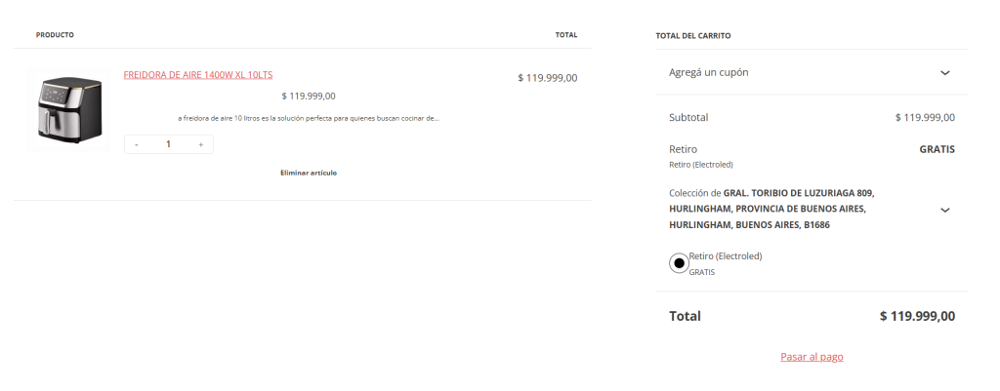Go to Pasar al pago
Image resolution: width=1000 pixels, height=391 pixels.
click(x=812, y=357)
